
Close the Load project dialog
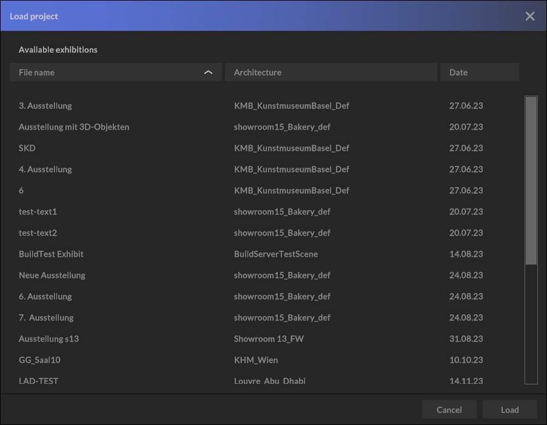click(x=529, y=16)
